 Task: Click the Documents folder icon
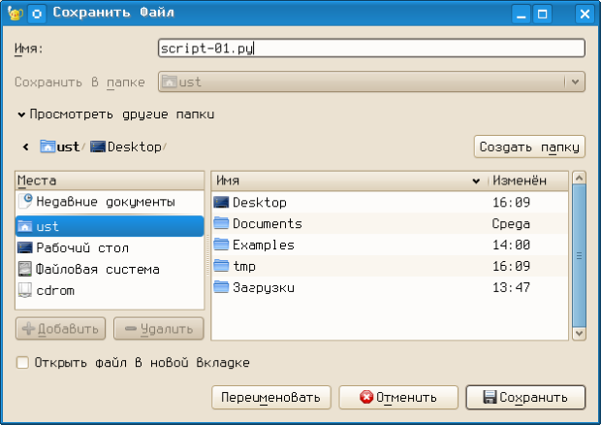pos(221,223)
